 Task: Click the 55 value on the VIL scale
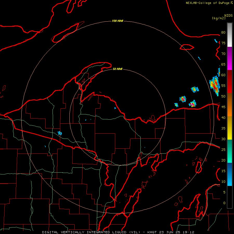pos(223,86)
